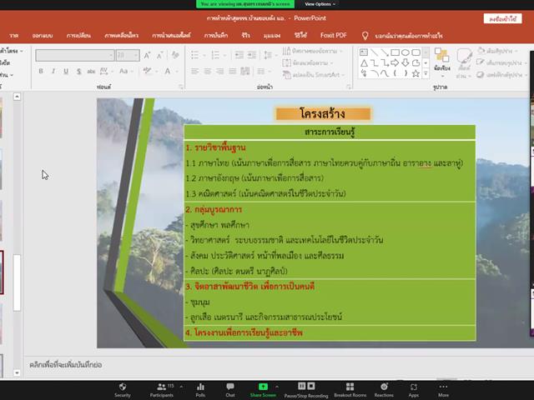
Task: Click the table header สาระการเรียนรู้
Action: [330, 132]
